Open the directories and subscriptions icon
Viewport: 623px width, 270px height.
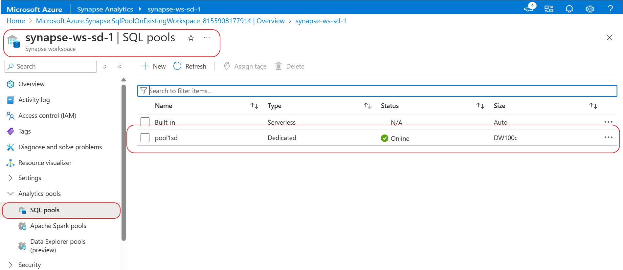(549, 9)
